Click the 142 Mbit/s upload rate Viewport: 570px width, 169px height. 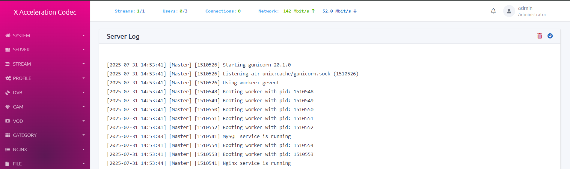(x=296, y=11)
